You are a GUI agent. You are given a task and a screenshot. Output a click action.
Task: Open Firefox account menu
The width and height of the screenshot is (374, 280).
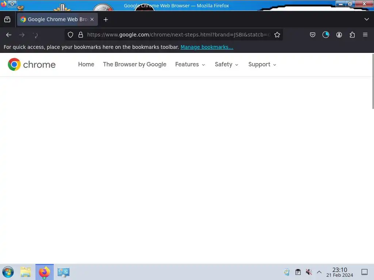tap(339, 35)
